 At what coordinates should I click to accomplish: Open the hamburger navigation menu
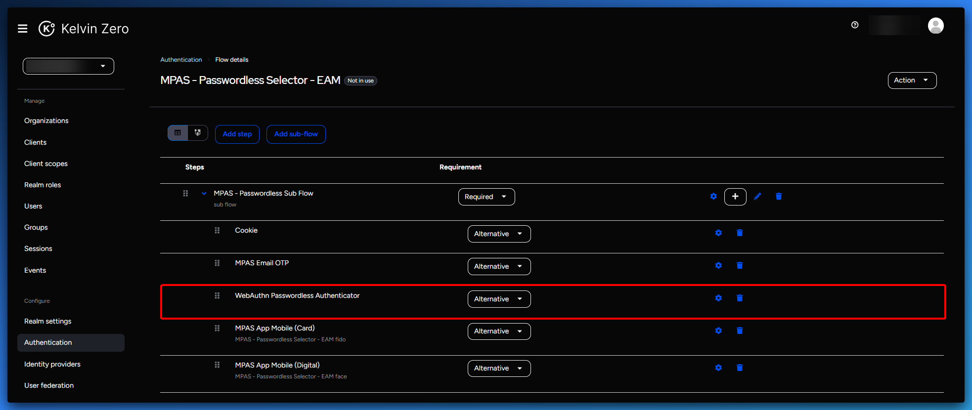[23, 29]
